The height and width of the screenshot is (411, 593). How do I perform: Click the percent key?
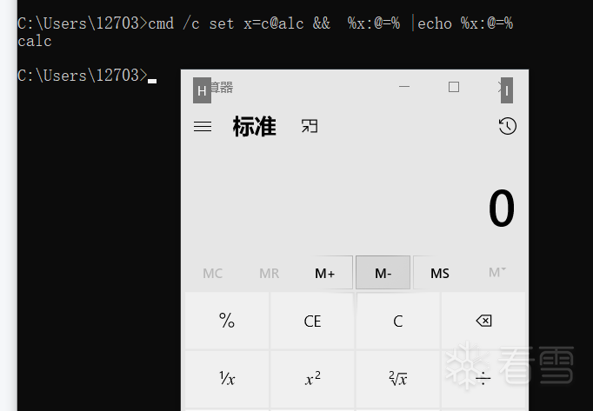227,321
